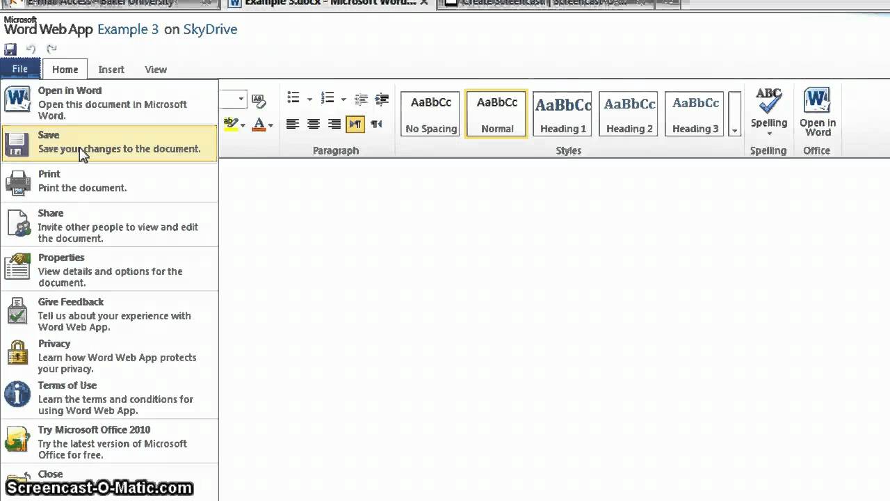Image resolution: width=890 pixels, height=501 pixels.
Task: Click the redo arrow icon
Action: (51, 49)
